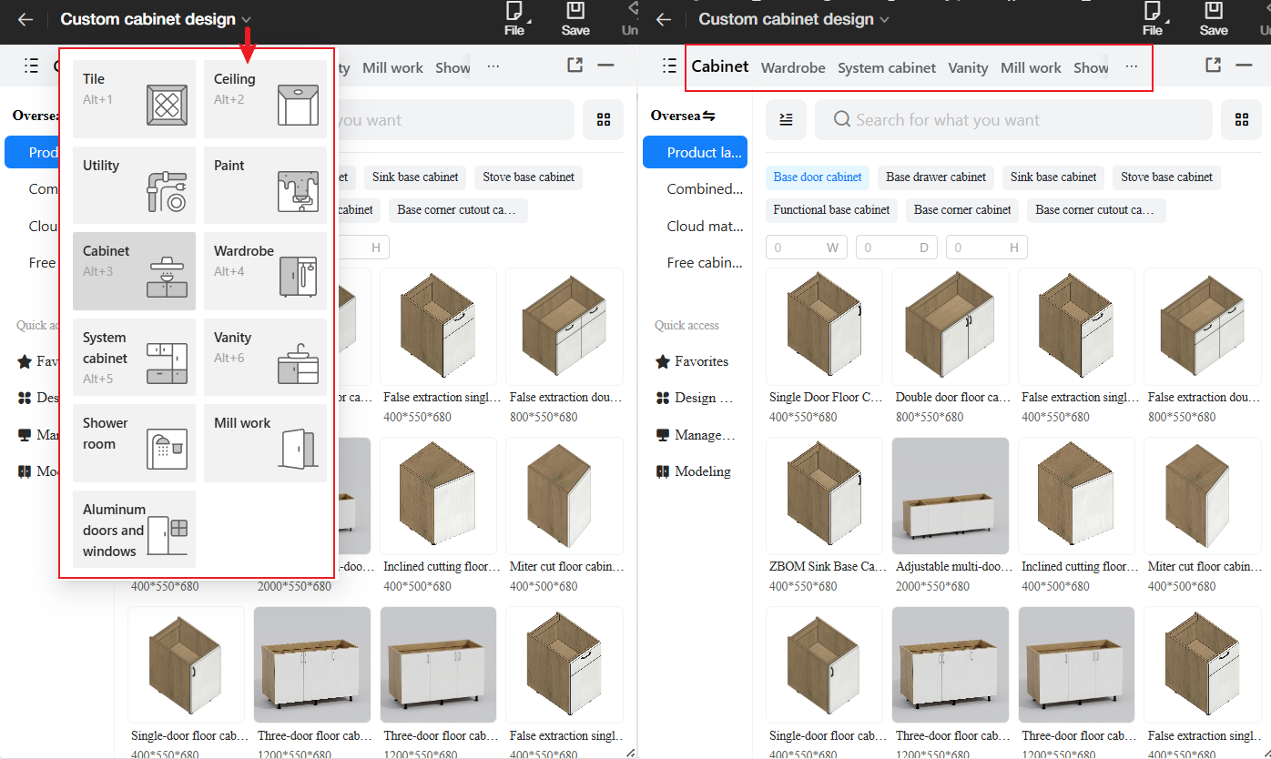The width and height of the screenshot is (1271, 759).
Task: Open the category list icon beside Cabinet tab
Action: [670, 66]
